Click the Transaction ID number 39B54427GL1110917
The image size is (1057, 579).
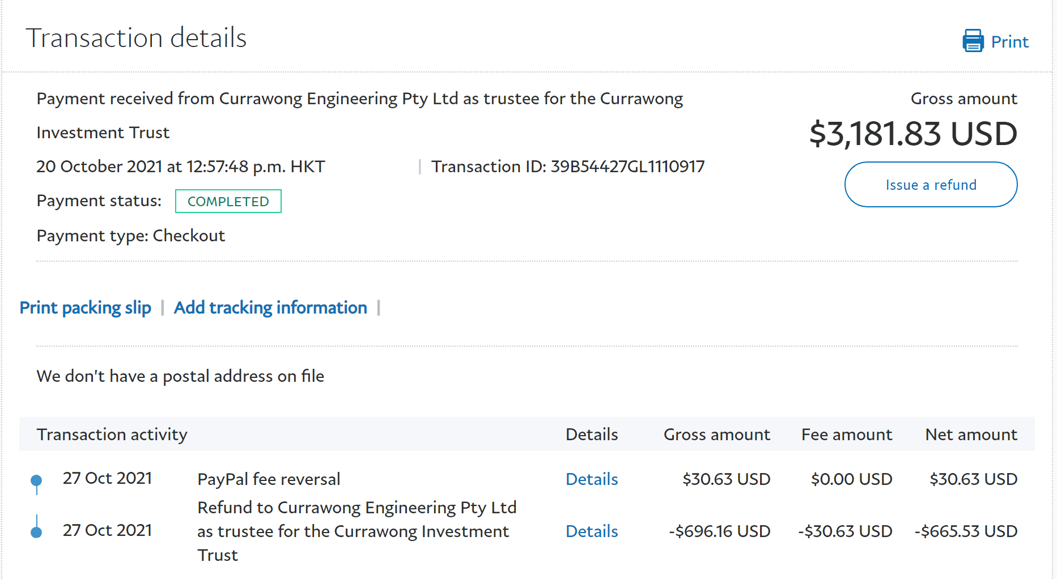point(627,167)
